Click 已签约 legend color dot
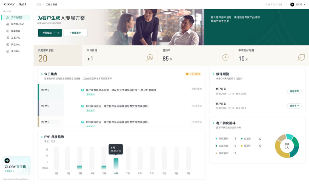The height and width of the screenshot is (185, 309). tap(242, 139)
